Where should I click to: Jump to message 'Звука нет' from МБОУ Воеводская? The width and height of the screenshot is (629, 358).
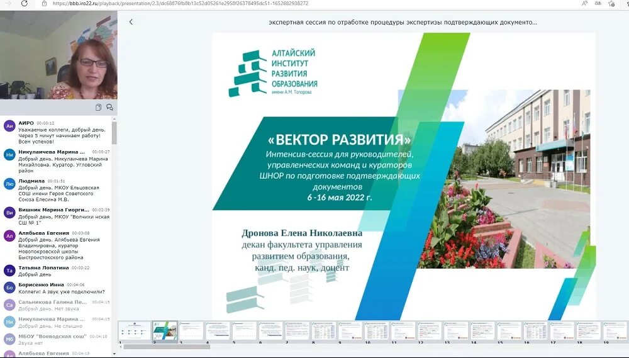(x=30, y=344)
